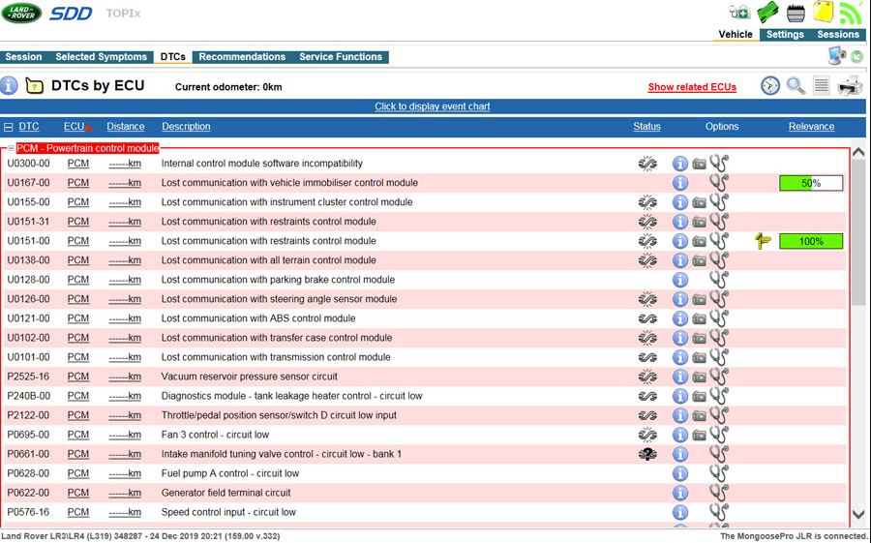Click camera snapshot icon for U0300-00
The height and width of the screenshot is (543, 871).
pyautogui.click(x=700, y=164)
